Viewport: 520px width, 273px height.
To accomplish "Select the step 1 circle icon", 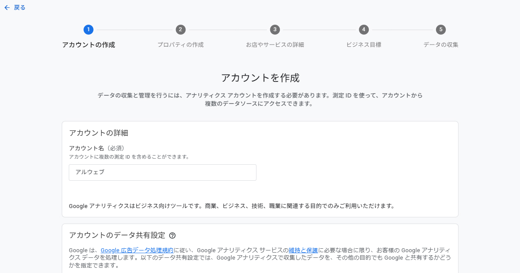I will [88, 29].
